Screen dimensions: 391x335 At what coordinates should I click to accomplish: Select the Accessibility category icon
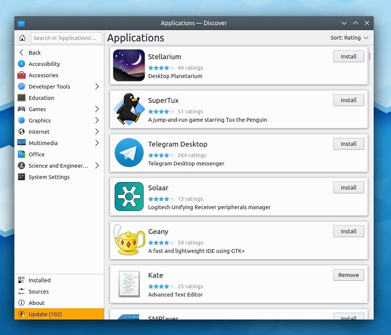[x=22, y=64]
